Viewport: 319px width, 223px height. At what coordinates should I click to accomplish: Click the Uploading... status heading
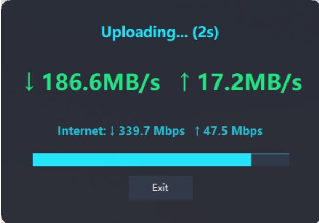tap(144, 33)
